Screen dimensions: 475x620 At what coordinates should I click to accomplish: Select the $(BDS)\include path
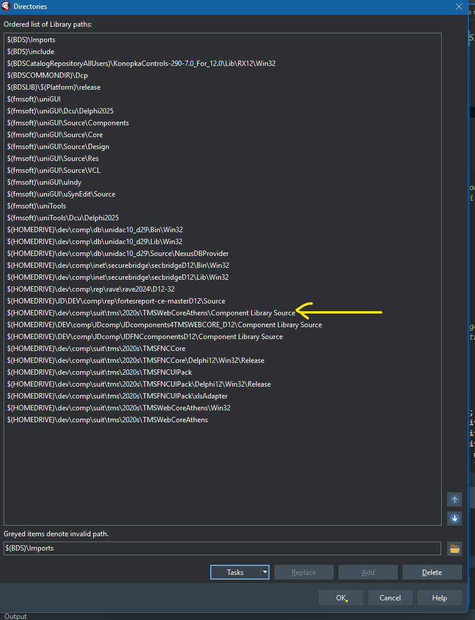31,52
